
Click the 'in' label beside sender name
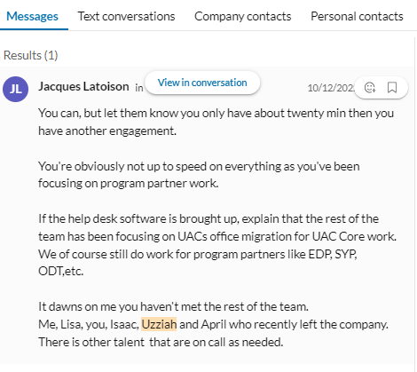(x=139, y=88)
